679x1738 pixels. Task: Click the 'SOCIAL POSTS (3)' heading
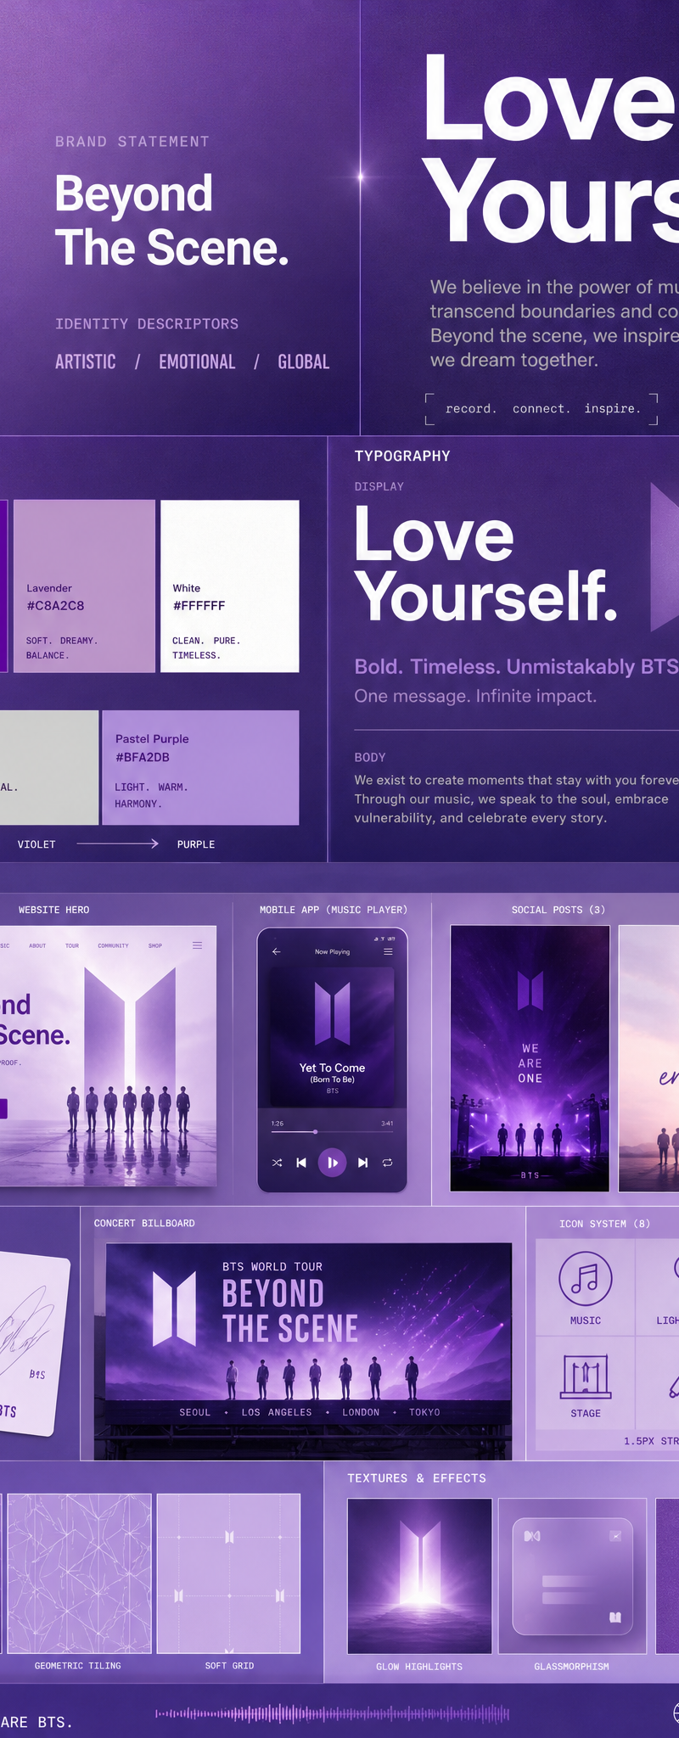(x=558, y=910)
